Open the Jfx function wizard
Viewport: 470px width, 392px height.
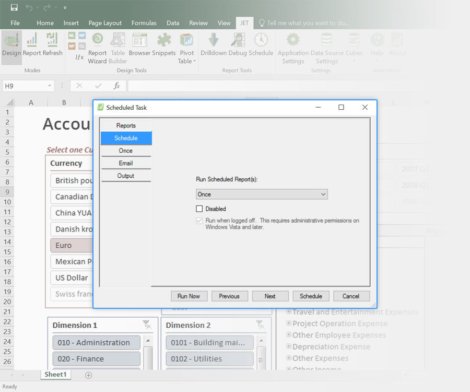coord(79,57)
